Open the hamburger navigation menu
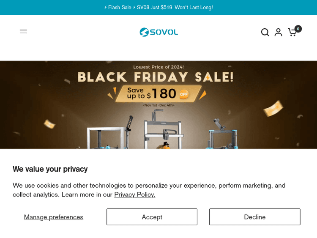The width and height of the screenshot is (317, 238). coord(23,32)
